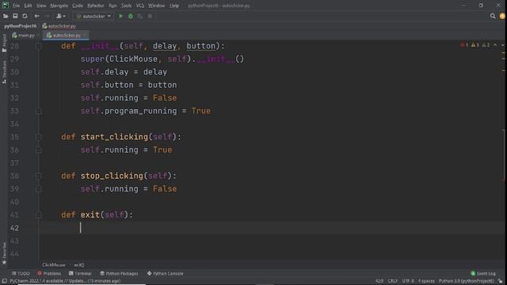Open the Edit menu
The image size is (507, 285).
coord(29,6)
